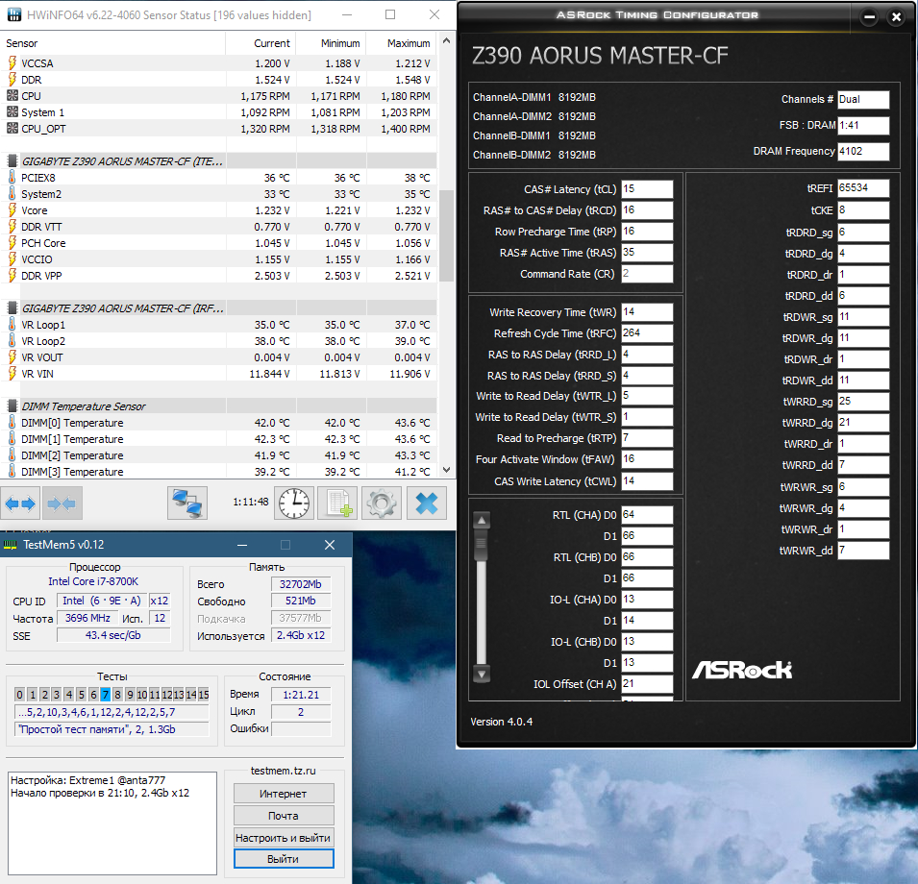The width and height of the screenshot is (918, 884).
Task: Click the tCKE value field
Action: tap(863, 210)
